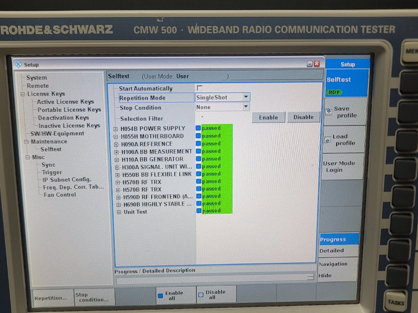Screen dimensions: 418x313
Task: Click the User Mode Login softkey
Action: [x=343, y=167]
